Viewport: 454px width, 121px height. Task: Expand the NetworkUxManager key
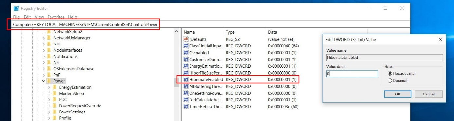44,38
